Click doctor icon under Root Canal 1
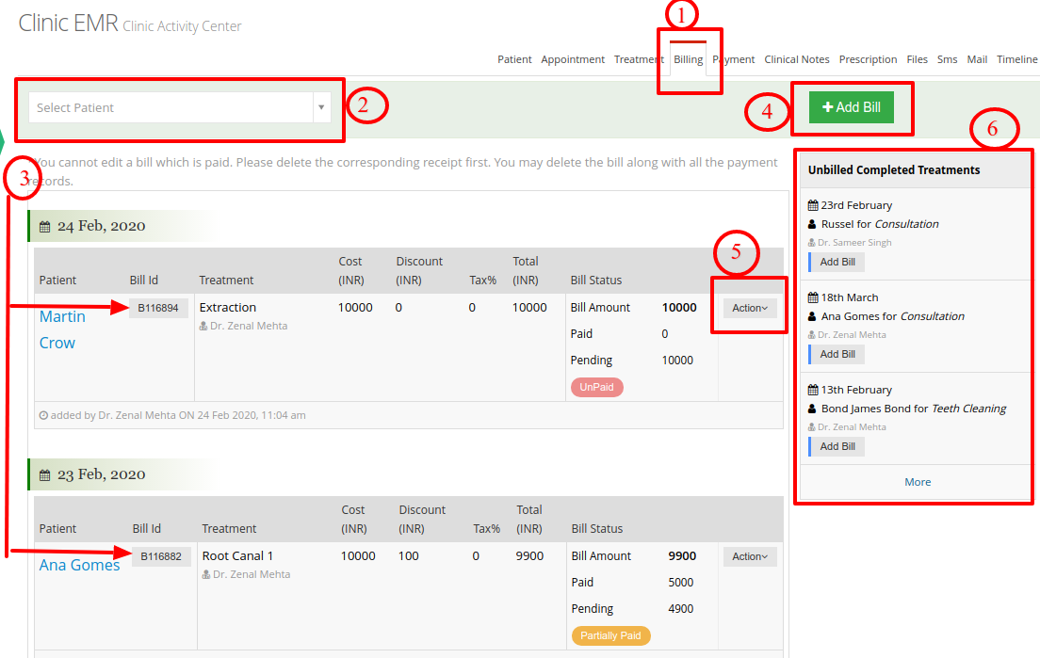 point(206,574)
